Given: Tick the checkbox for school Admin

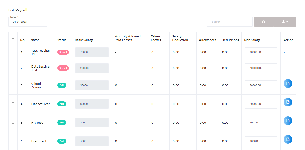Looking at the screenshot, I should (x=13, y=85).
